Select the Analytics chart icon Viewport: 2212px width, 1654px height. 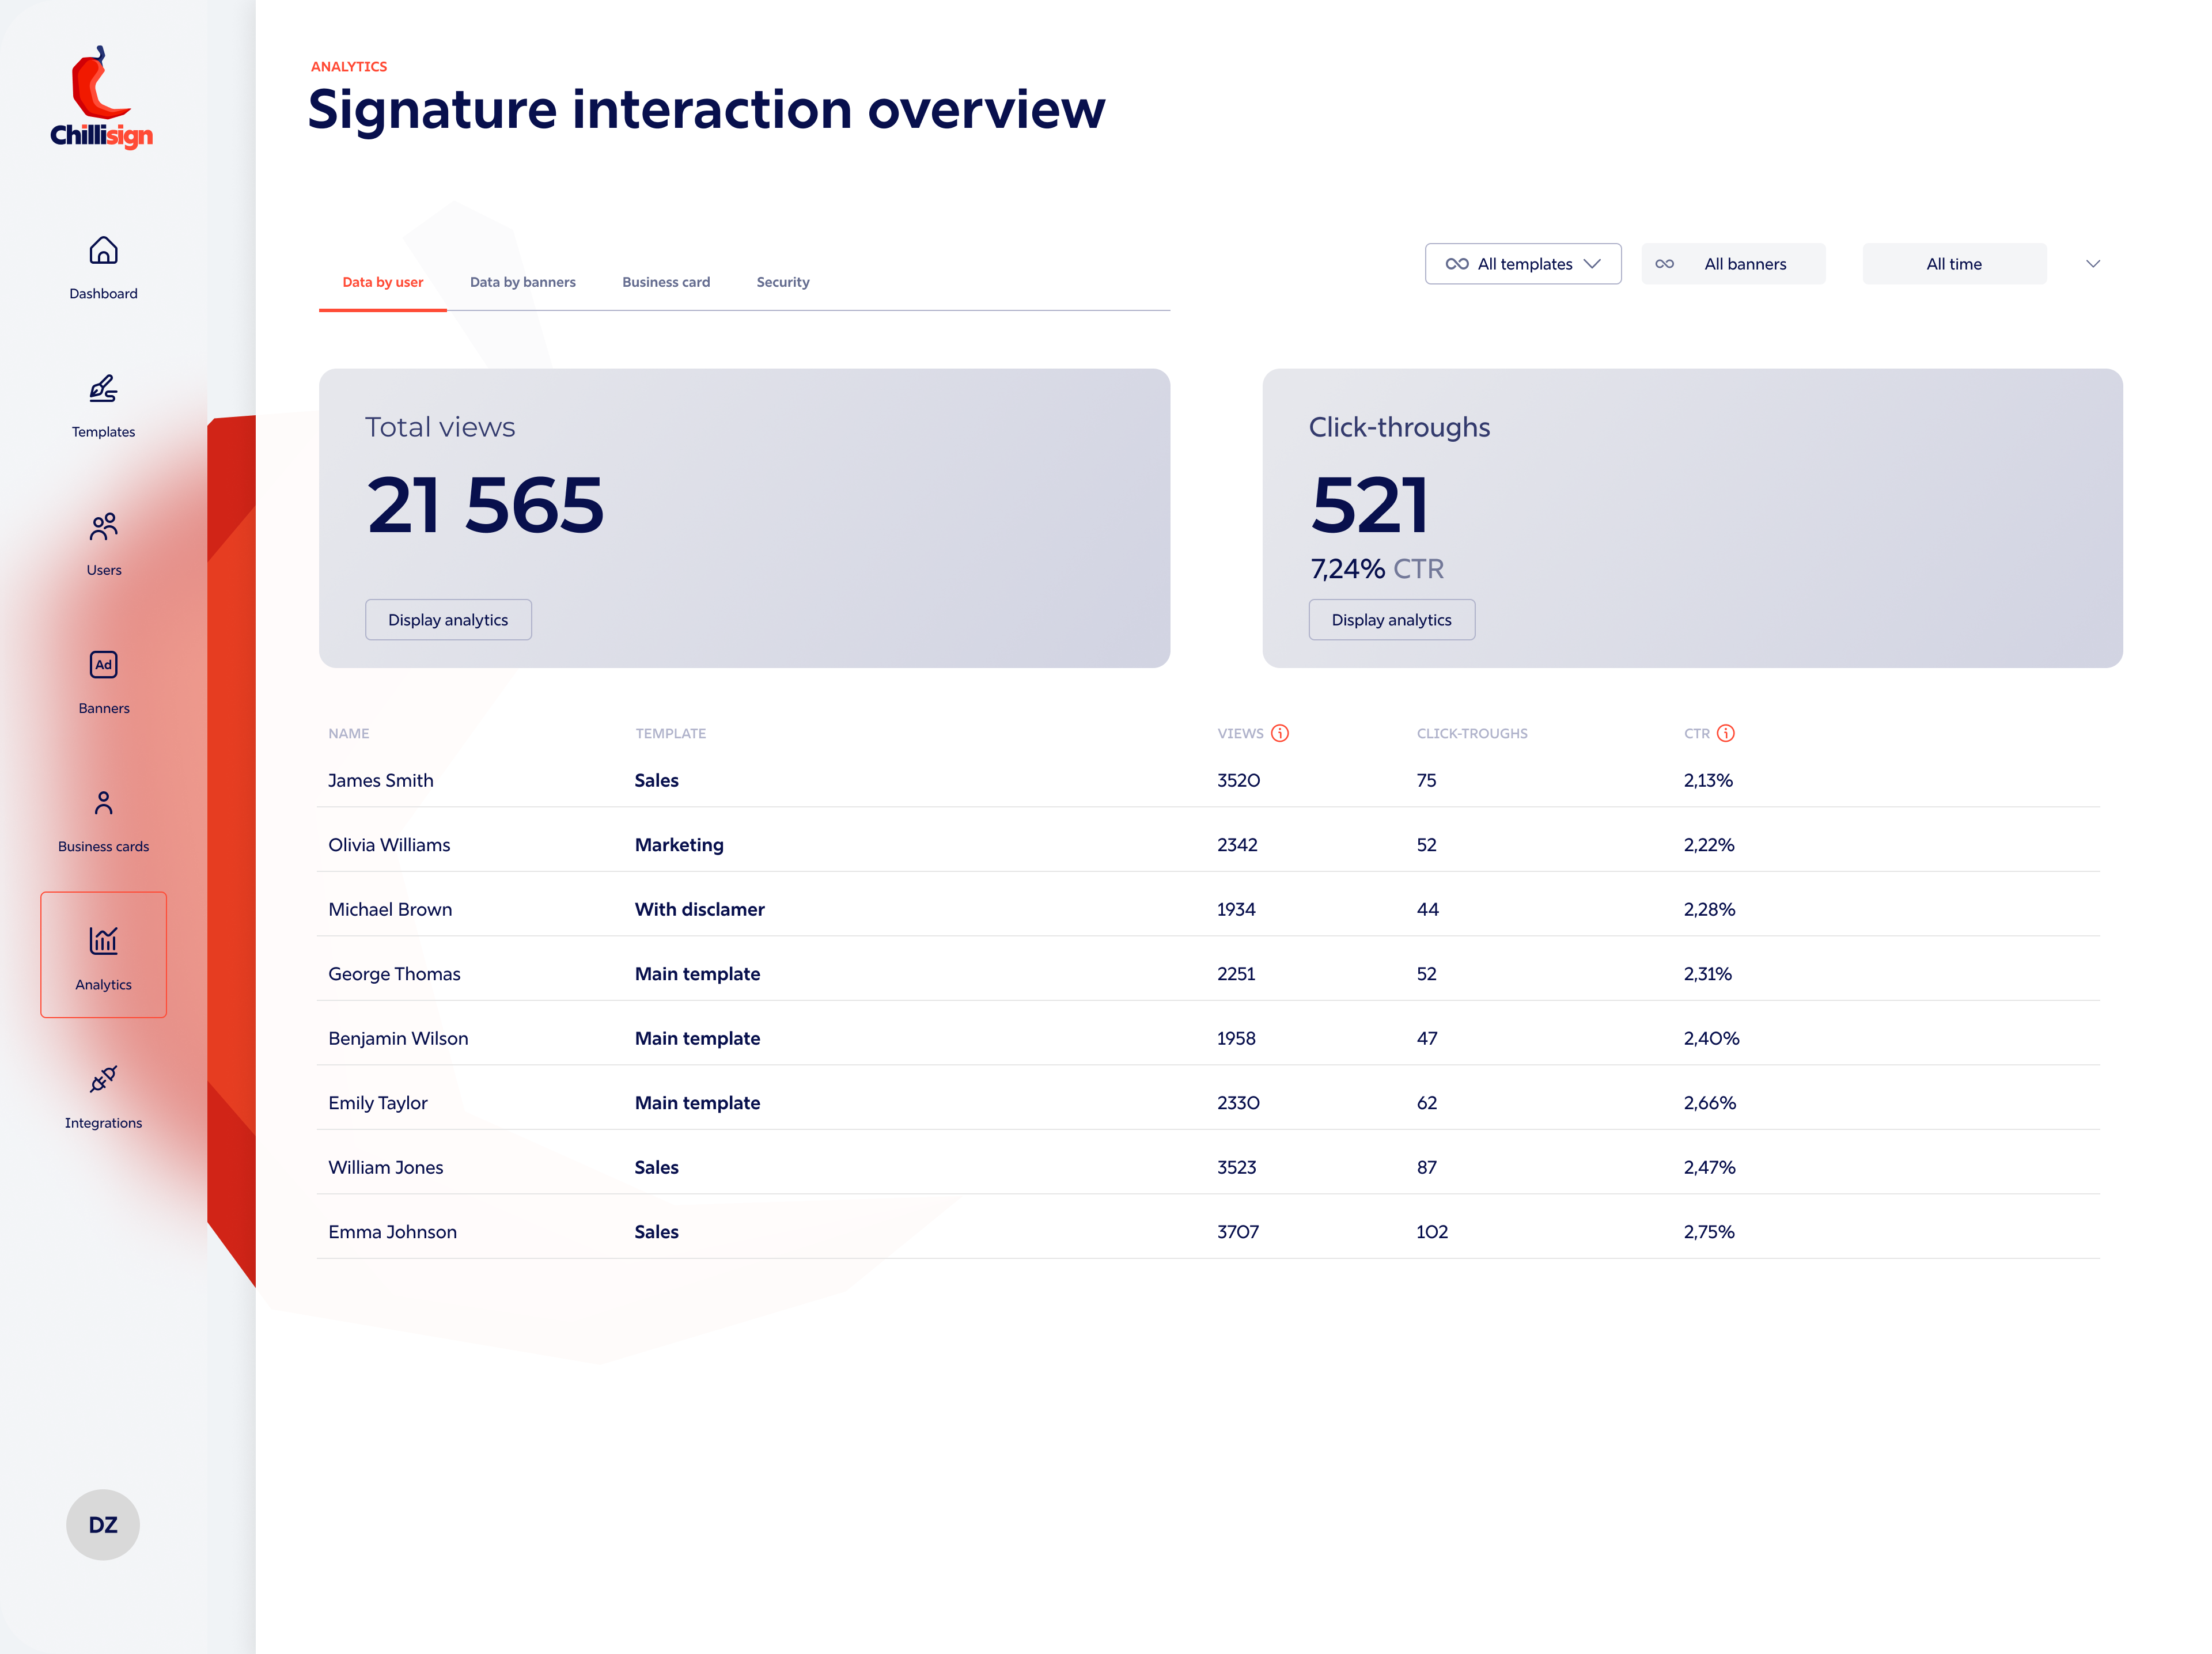tap(103, 941)
